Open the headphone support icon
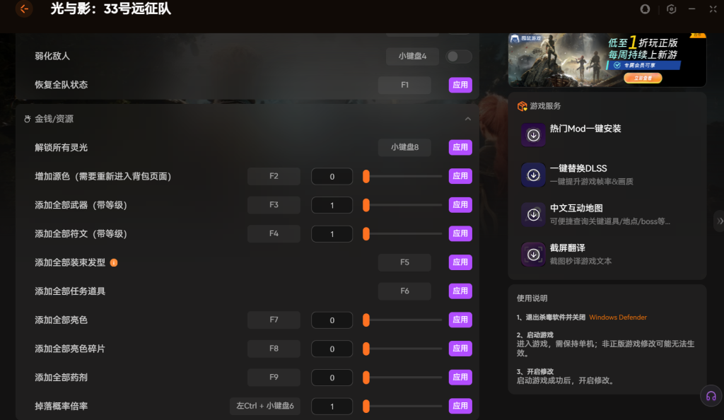 click(711, 396)
